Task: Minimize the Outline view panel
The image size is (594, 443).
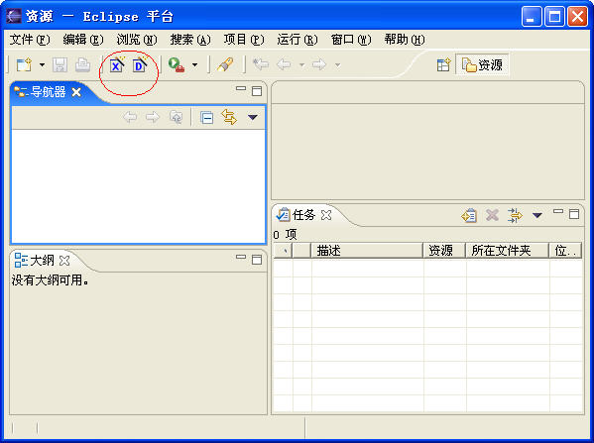Action: pos(241,257)
